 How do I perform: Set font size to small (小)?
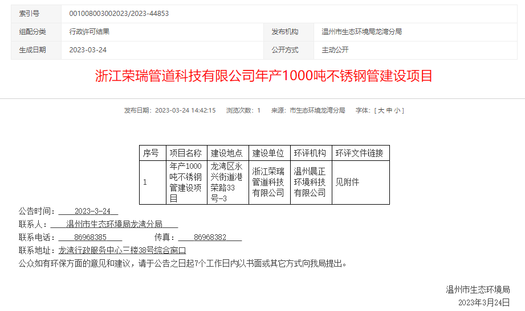397,110
